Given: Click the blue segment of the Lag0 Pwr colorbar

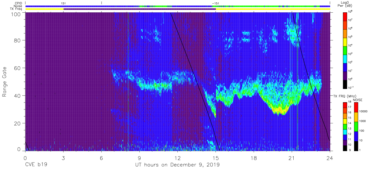Looking at the screenshot, I should (x=345, y=67).
